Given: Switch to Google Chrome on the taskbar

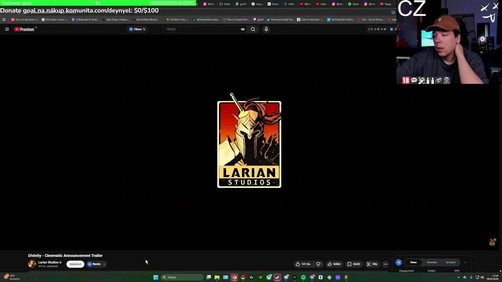Looking at the screenshot, I should (234, 277).
